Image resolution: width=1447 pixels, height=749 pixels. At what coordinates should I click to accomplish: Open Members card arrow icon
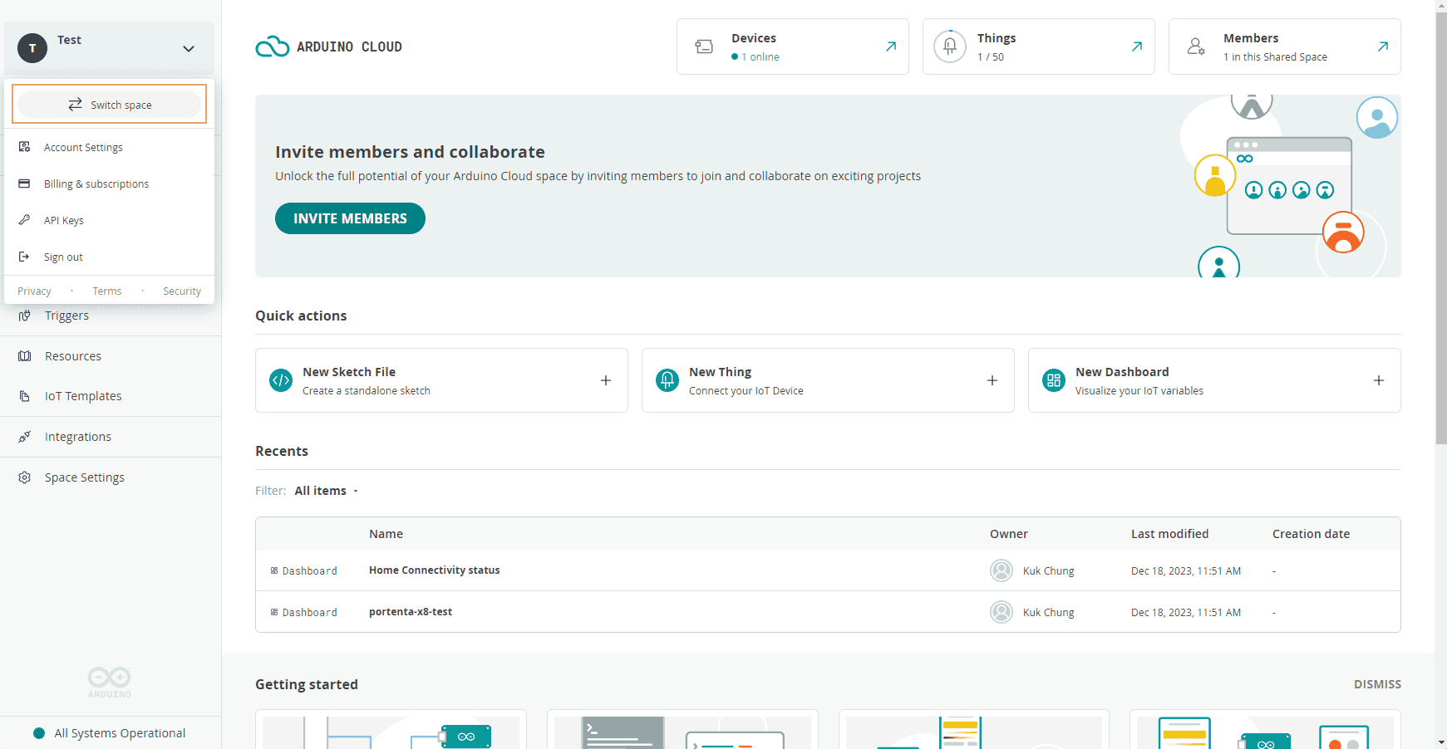(1382, 47)
